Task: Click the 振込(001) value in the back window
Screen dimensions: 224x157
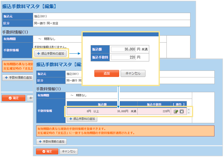Action: coord(40,16)
